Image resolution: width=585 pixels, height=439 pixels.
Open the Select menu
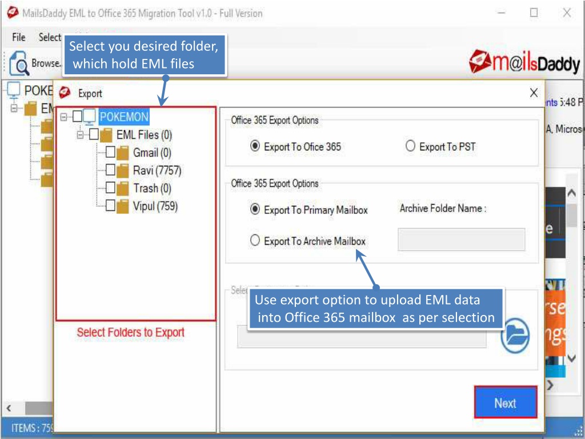pyautogui.click(x=50, y=37)
